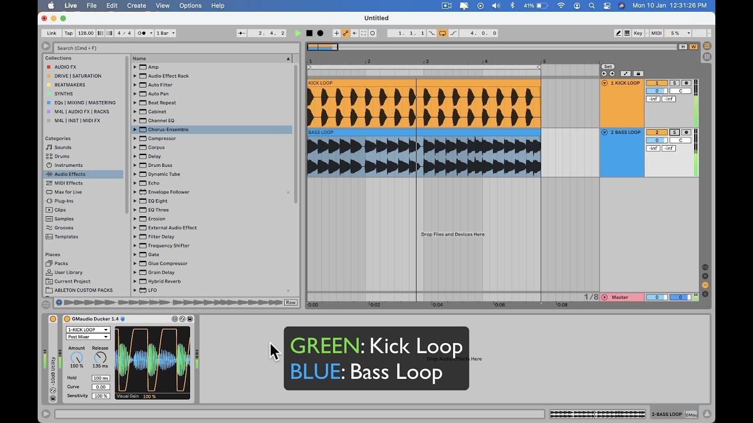Screen dimensions: 753x423
Task: Toggle the computer MIDI keyboard icon
Action: 627,33
